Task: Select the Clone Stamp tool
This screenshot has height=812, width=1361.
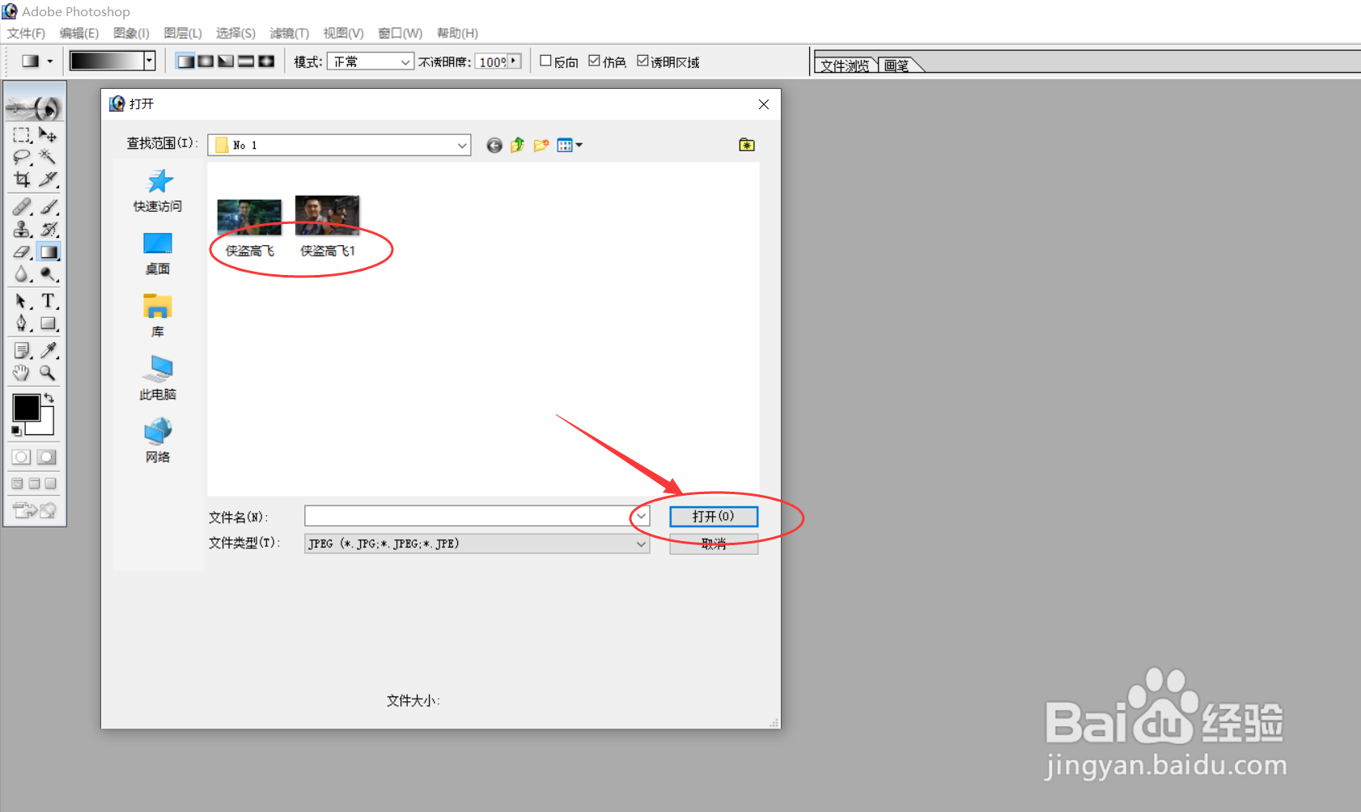Action: click(22, 230)
